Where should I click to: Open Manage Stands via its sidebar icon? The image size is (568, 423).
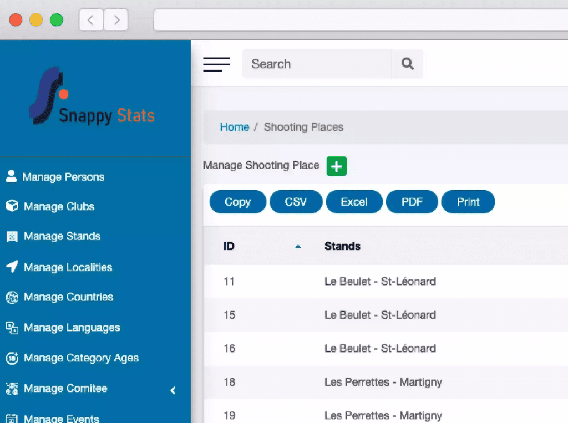pyautogui.click(x=12, y=236)
